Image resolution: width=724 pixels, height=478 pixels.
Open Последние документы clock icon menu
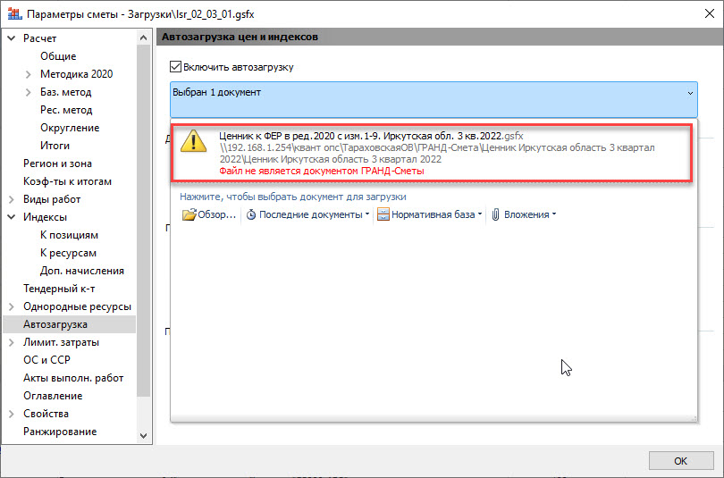point(251,214)
